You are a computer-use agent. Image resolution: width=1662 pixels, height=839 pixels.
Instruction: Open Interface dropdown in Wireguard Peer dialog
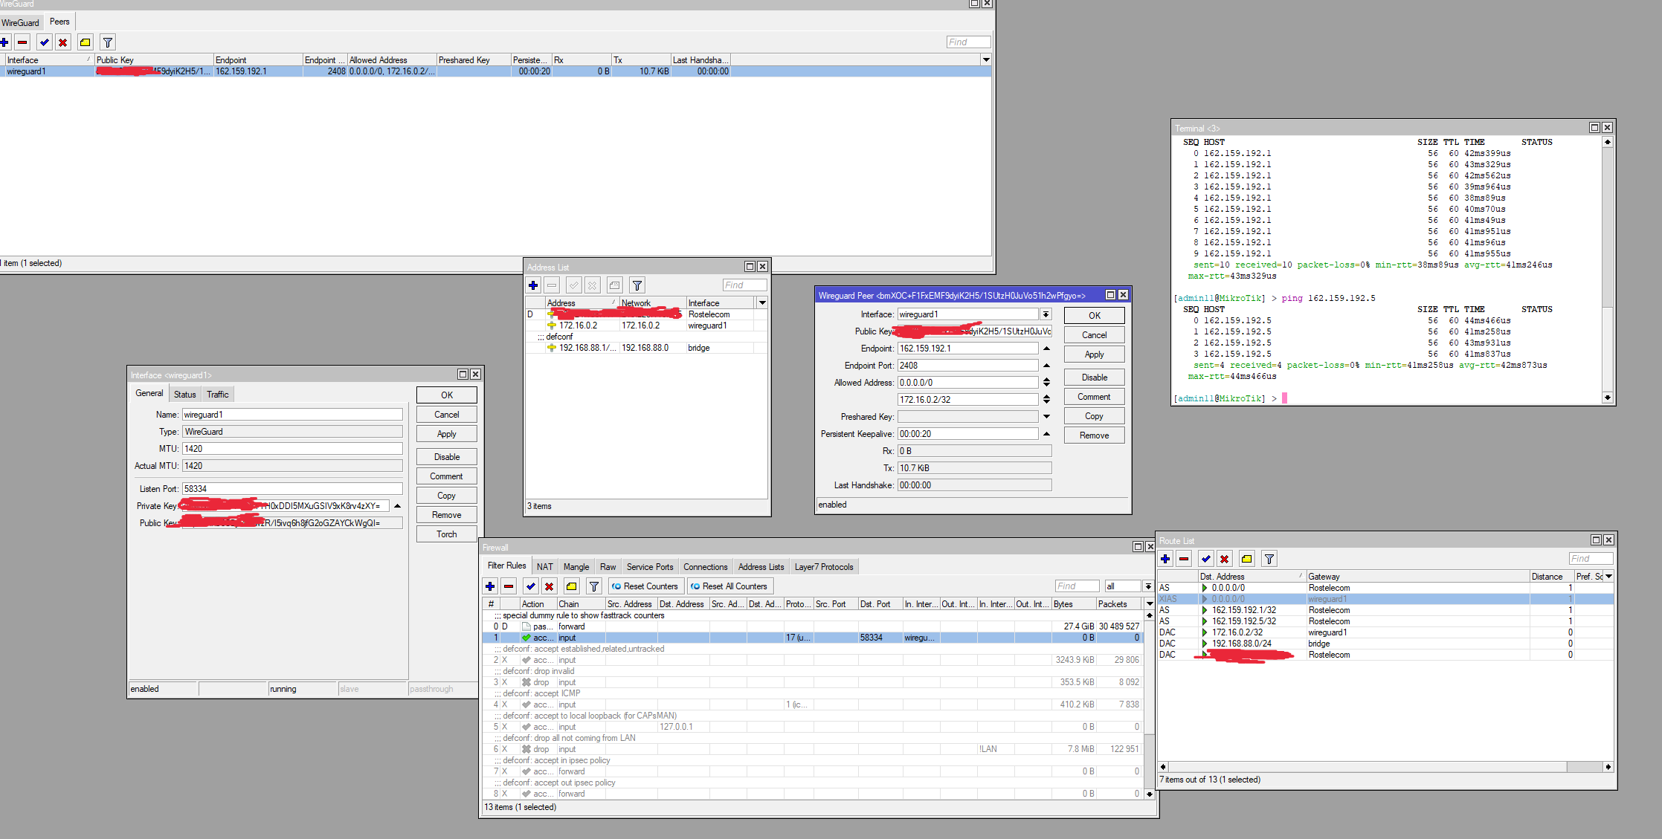pos(1046,314)
